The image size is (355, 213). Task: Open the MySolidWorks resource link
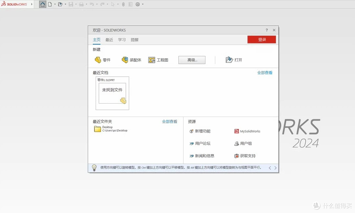[247, 131]
